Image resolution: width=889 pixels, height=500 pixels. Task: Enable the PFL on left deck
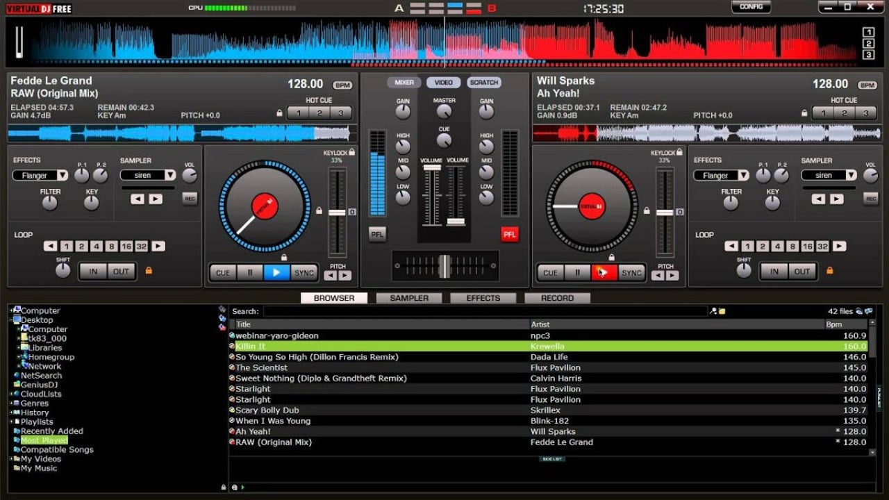376,235
